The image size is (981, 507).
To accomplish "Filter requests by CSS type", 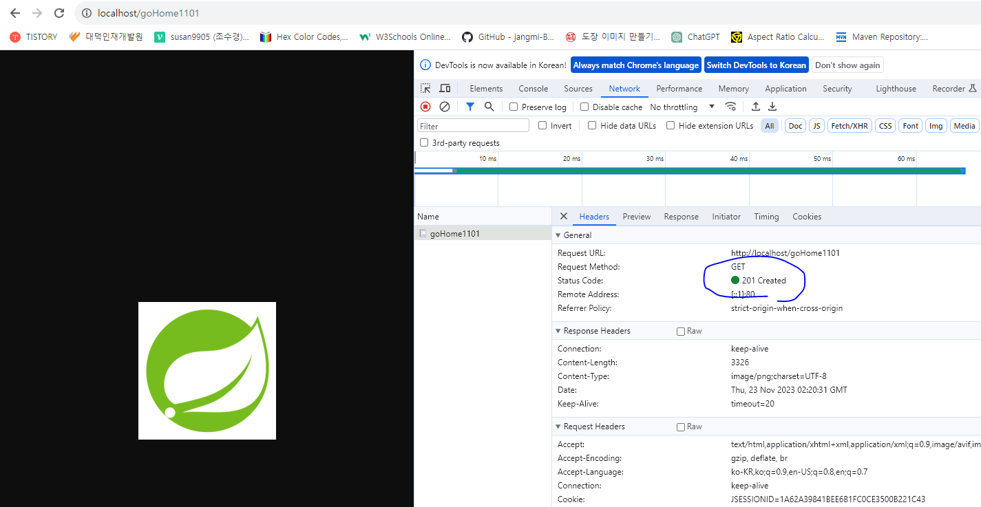I will [885, 126].
